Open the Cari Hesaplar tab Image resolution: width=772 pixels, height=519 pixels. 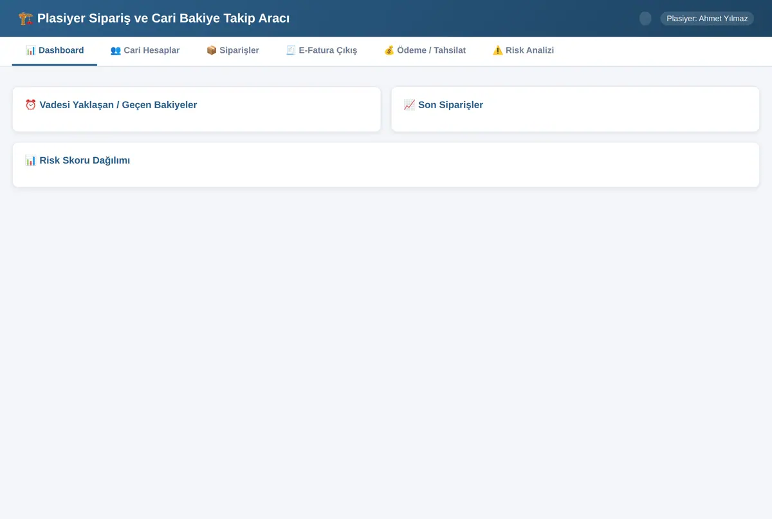pyautogui.click(x=145, y=50)
